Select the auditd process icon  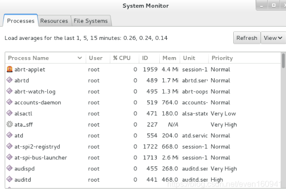coord(9,179)
